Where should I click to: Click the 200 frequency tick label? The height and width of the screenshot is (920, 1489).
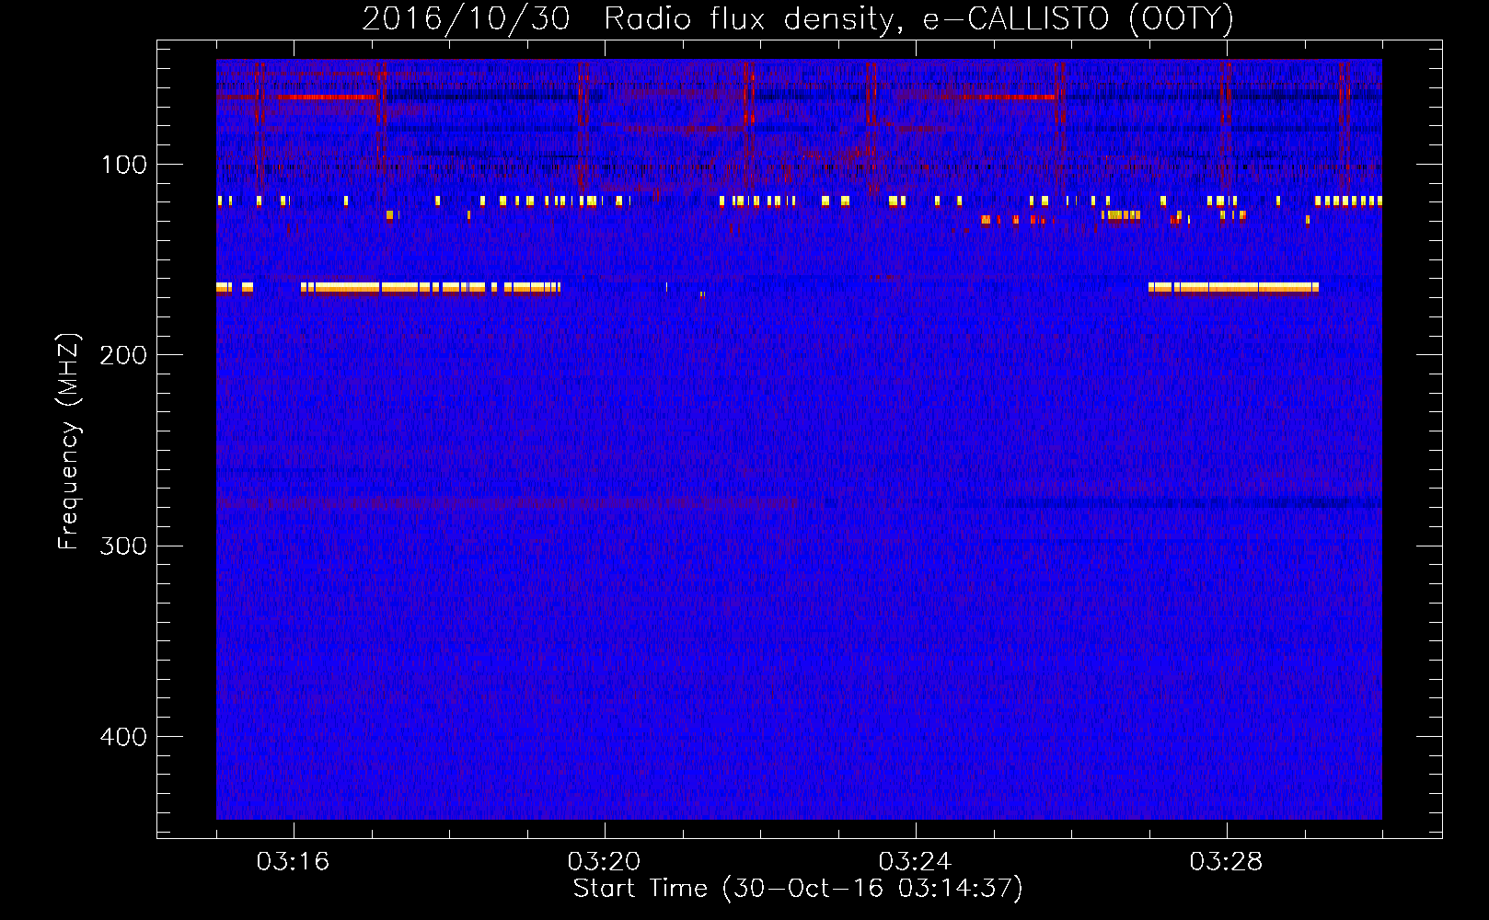(x=123, y=355)
